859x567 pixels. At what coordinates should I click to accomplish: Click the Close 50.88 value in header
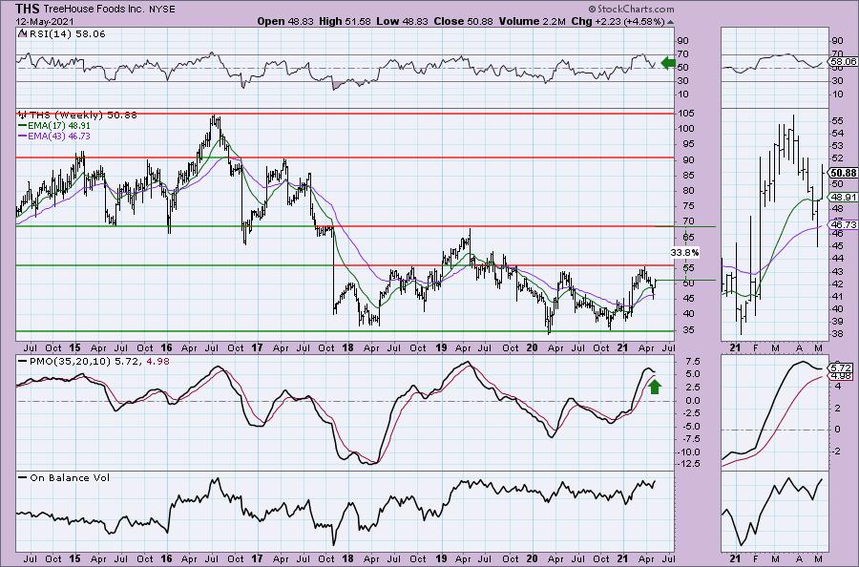click(x=463, y=22)
